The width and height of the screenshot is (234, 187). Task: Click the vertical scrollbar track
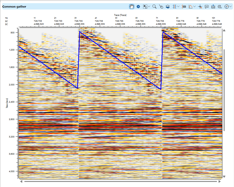point(224,152)
